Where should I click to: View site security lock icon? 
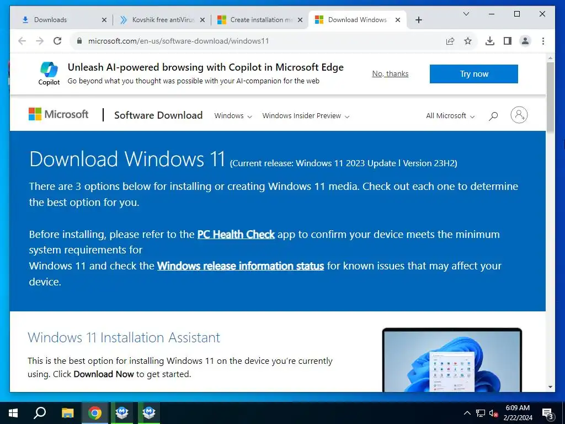[x=79, y=41]
